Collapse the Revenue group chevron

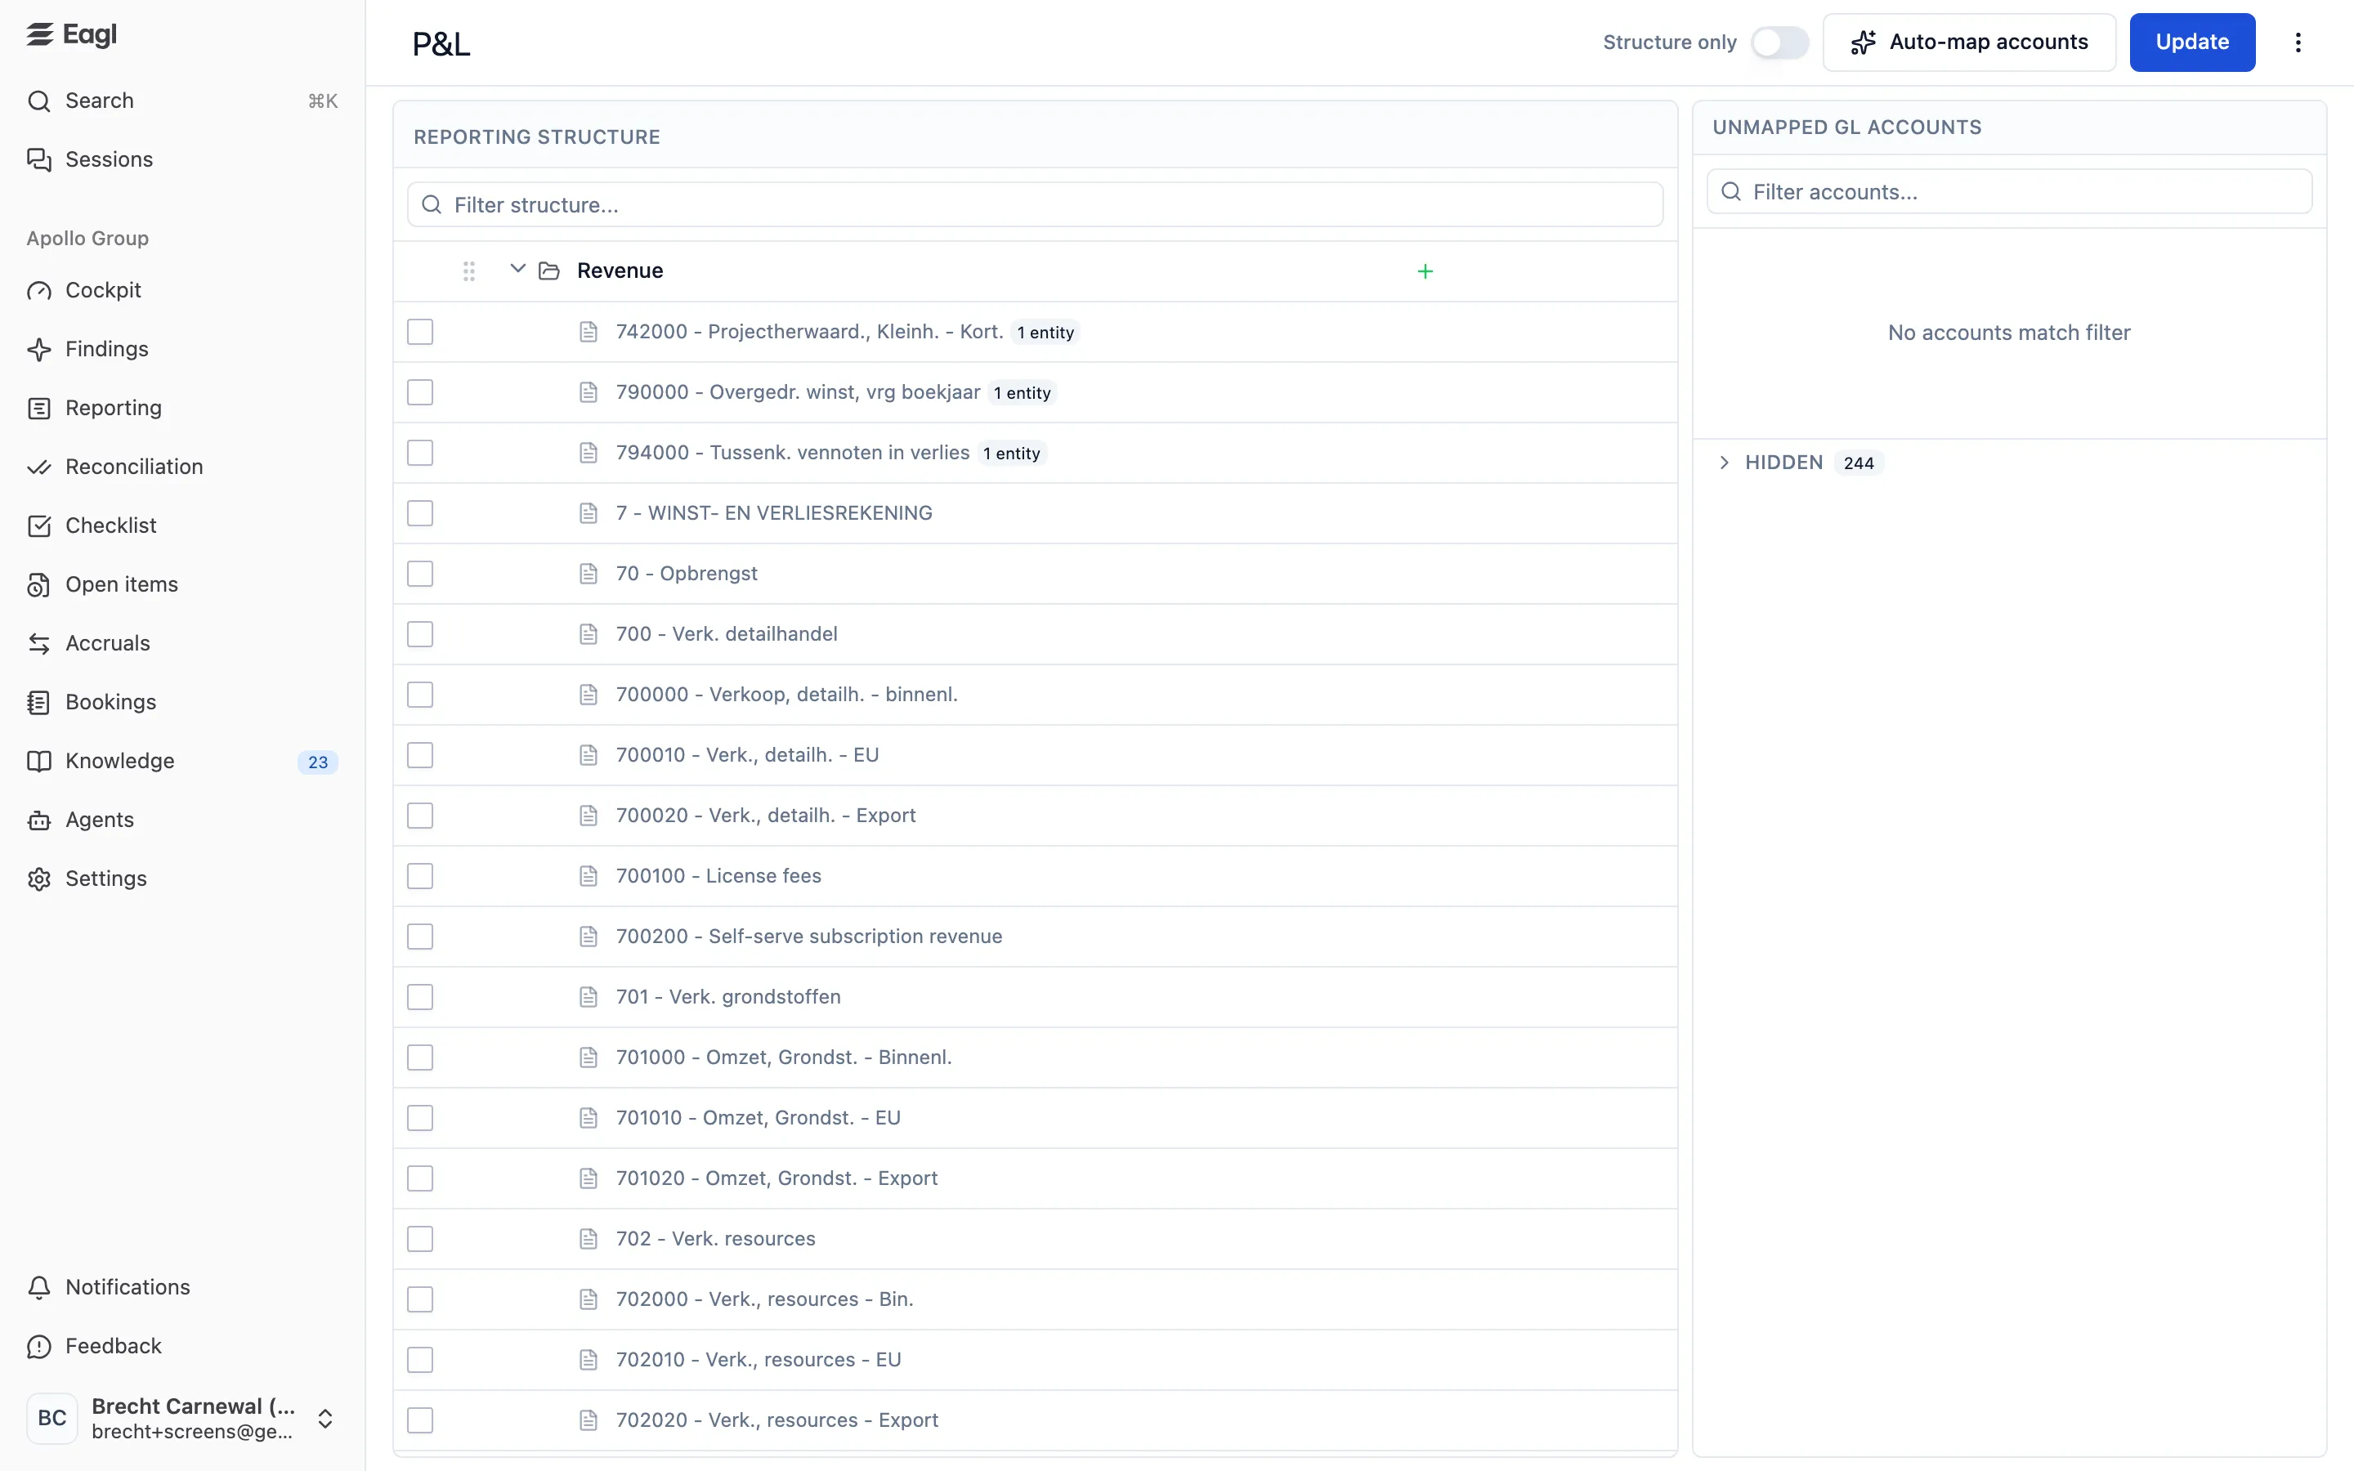tap(517, 270)
